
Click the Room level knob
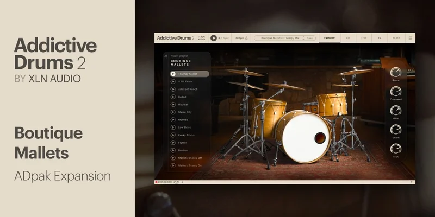(396, 72)
